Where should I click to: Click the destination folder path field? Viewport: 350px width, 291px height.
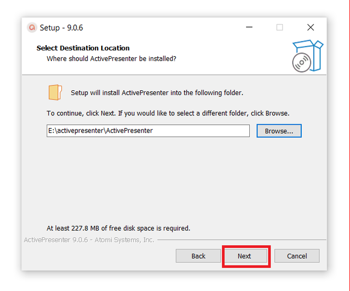[148, 131]
